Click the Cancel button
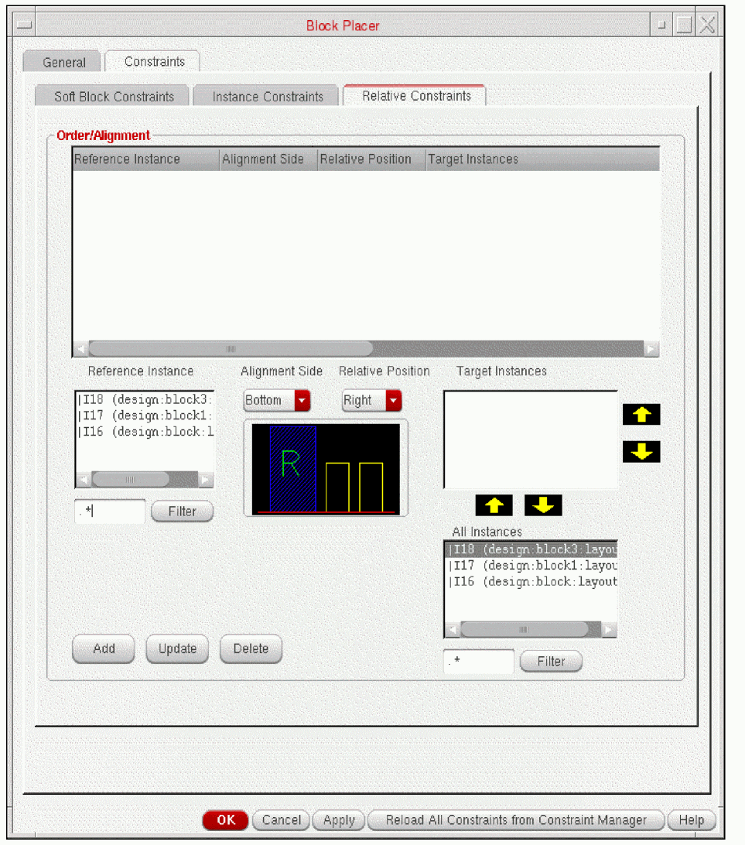 pyautogui.click(x=281, y=819)
